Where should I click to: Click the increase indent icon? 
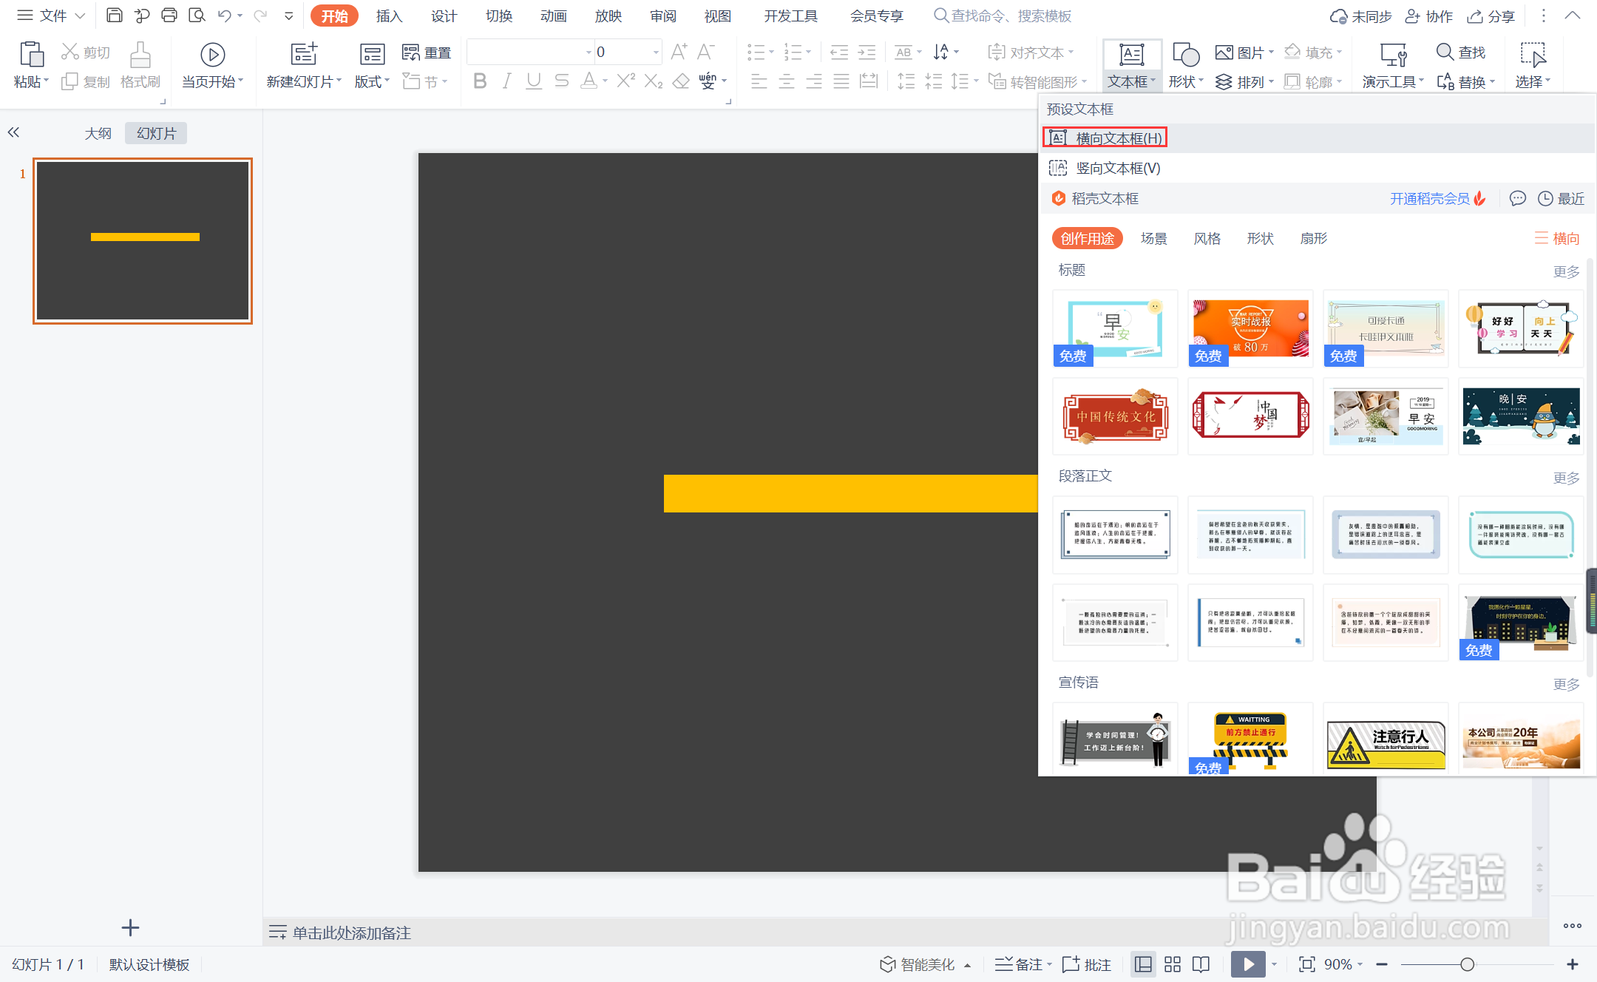click(867, 52)
